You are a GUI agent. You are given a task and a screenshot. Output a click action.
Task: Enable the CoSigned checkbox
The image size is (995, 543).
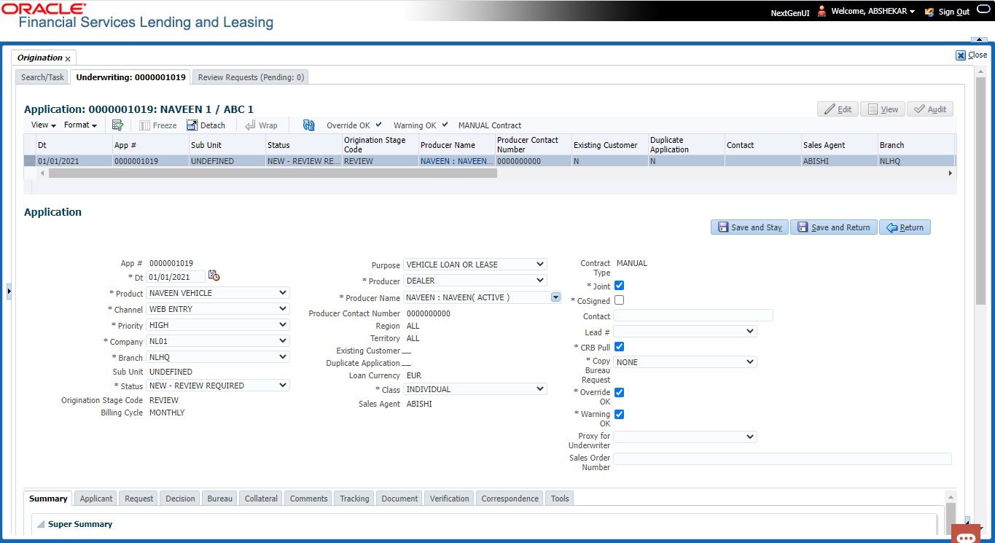click(x=620, y=300)
